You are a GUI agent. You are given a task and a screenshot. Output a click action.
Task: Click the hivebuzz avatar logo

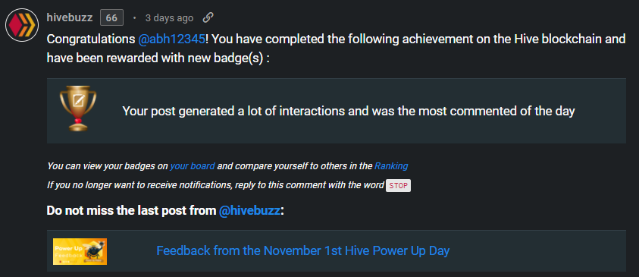pos(21,25)
